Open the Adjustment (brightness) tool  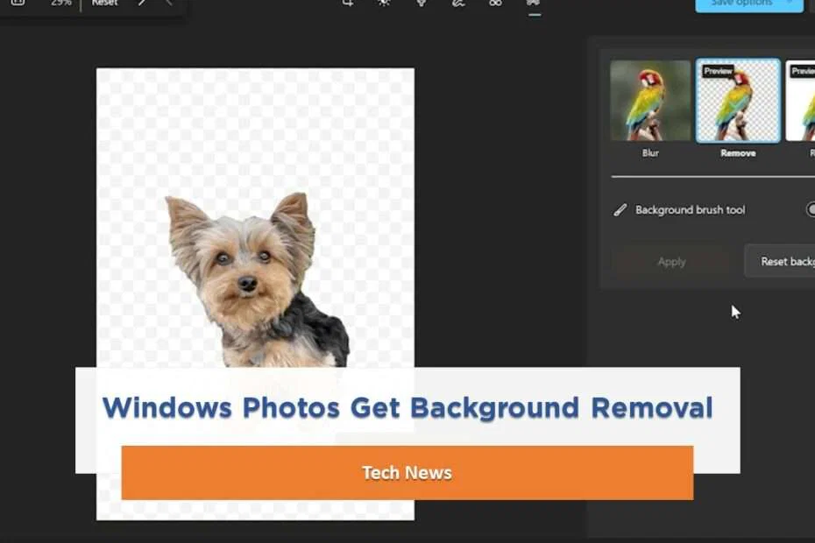(384, 4)
